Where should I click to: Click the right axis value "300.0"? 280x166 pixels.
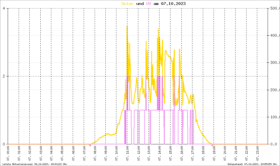pos(275,63)
